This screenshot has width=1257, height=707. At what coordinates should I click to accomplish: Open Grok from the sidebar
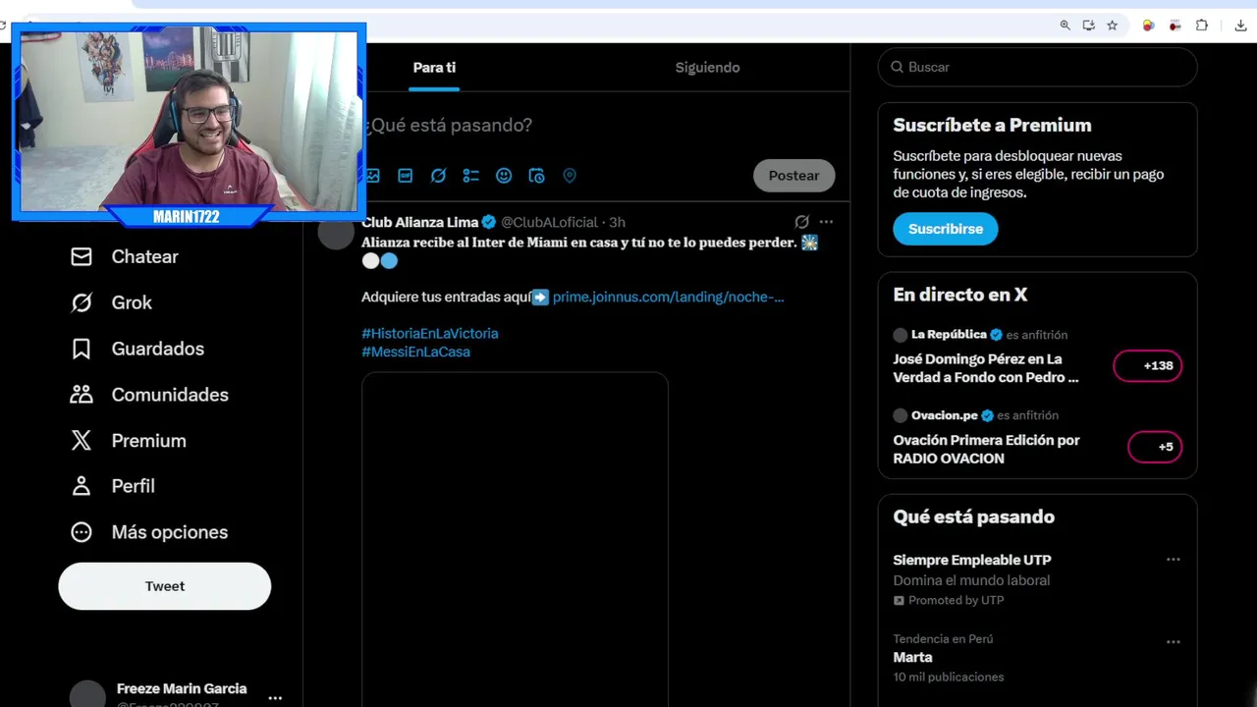111,302
